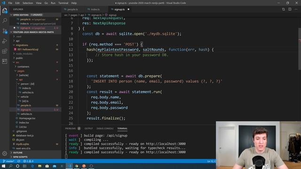Open File Explorer from the taskbar

click(40, 166)
